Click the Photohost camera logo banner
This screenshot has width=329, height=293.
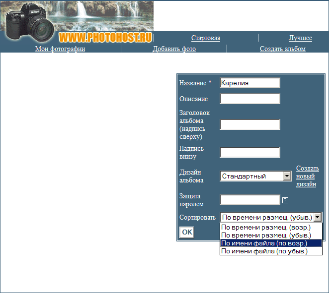pos(77,21)
